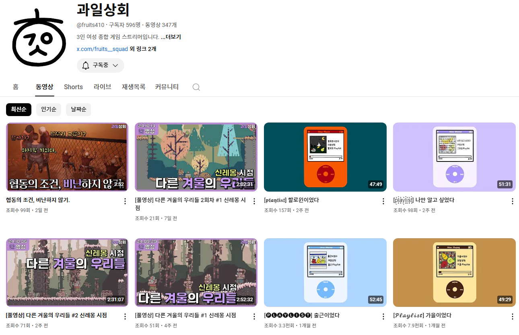Click the search icon in the channel tab bar
The image size is (519, 335).
[x=196, y=87]
